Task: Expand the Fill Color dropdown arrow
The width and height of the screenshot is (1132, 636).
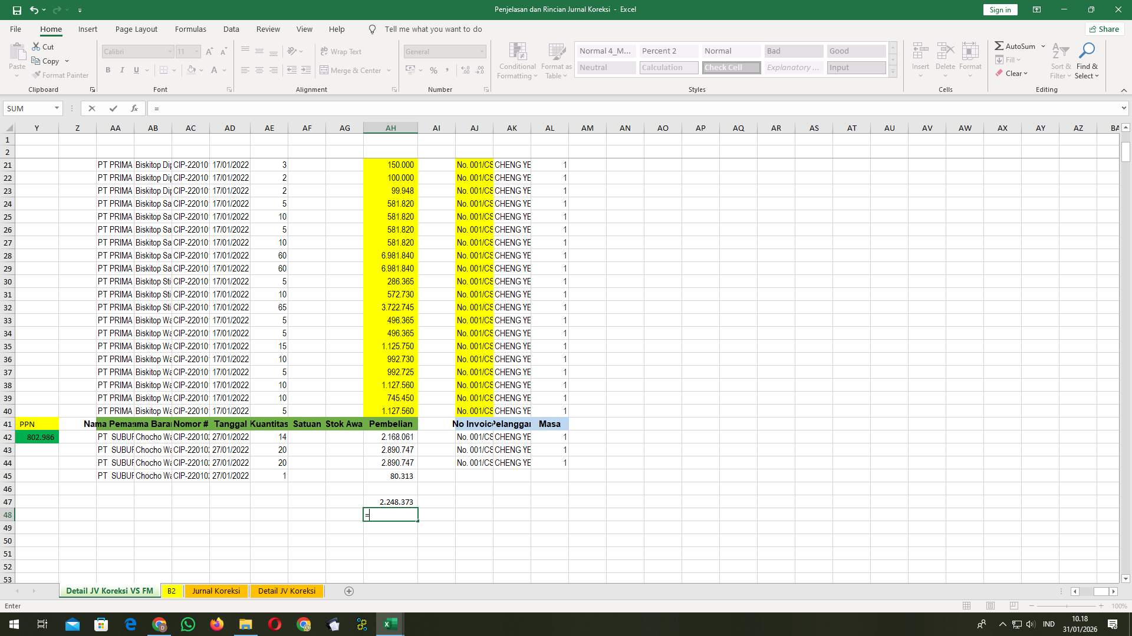Action: tap(201, 70)
